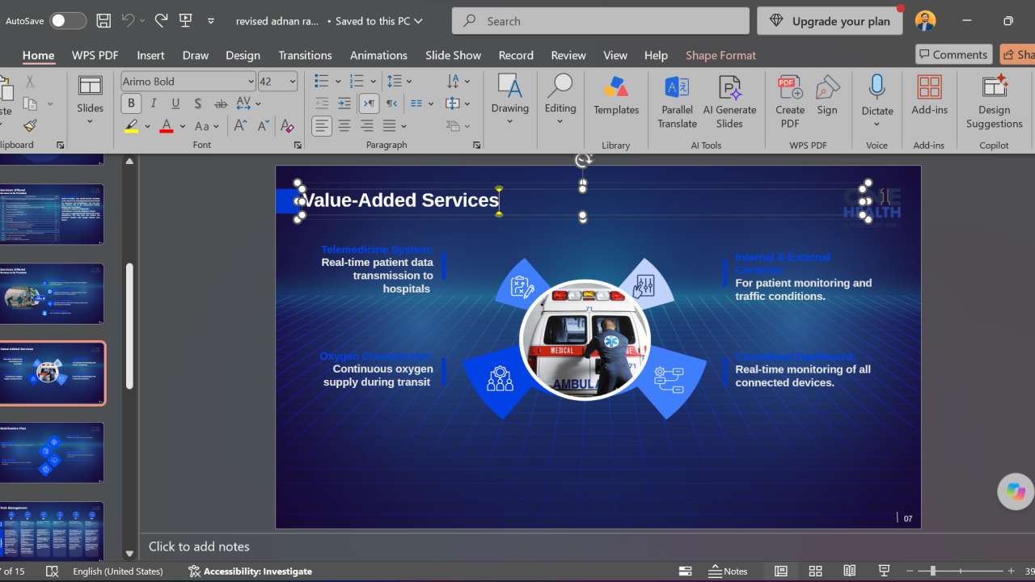Screen dimensions: 1035x582
Task: Apply the red font color swatch
Action: [x=167, y=126]
